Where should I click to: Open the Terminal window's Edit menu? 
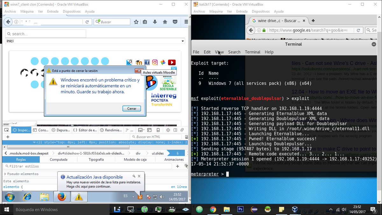click(207, 52)
